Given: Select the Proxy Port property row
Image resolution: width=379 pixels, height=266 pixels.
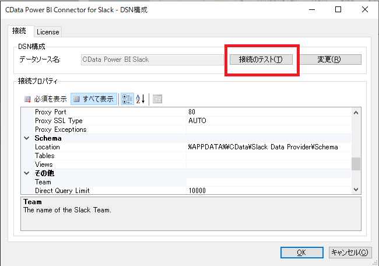Looking at the screenshot, I should (x=186, y=112).
